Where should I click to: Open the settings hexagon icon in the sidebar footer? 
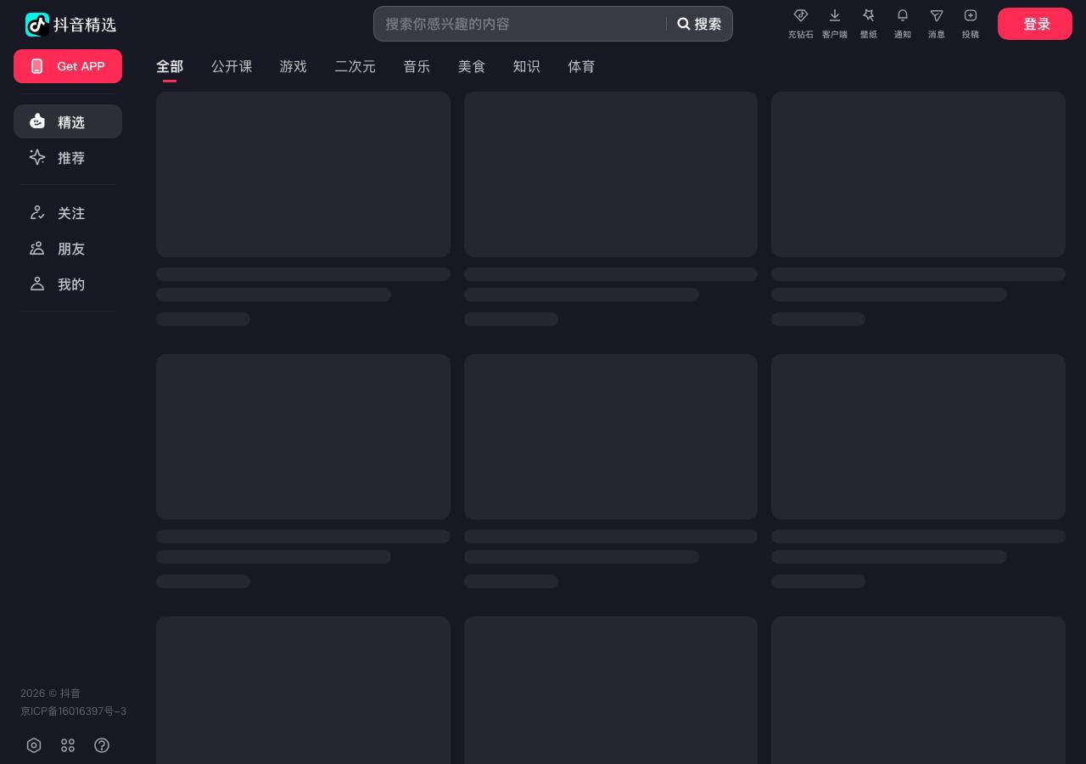(34, 745)
